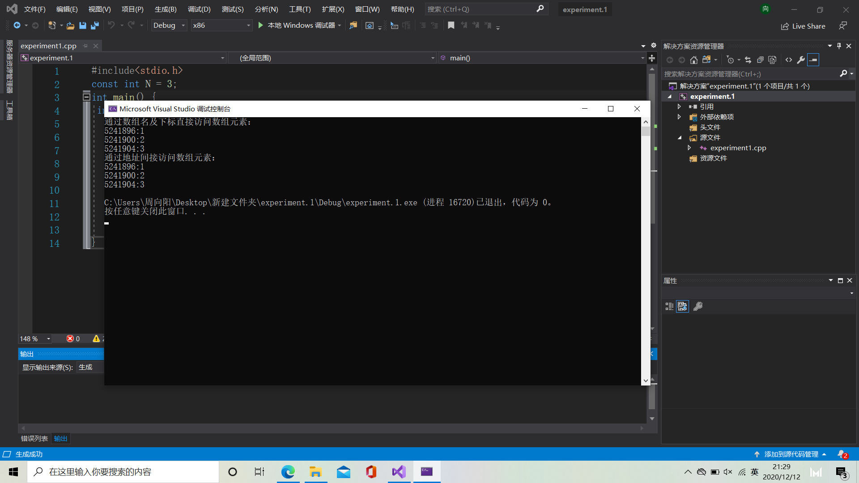Click the View Code icon in Solution Explorer
This screenshot has width=859, height=483.
coord(789,60)
